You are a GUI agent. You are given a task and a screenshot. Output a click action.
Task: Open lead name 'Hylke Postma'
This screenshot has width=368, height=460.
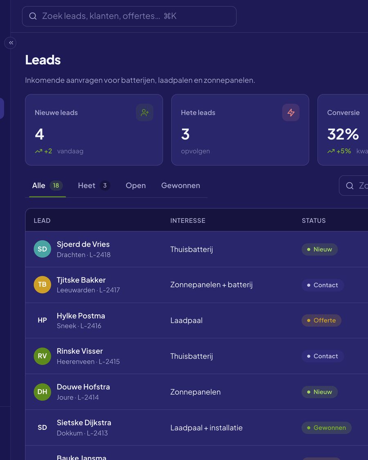click(x=81, y=316)
